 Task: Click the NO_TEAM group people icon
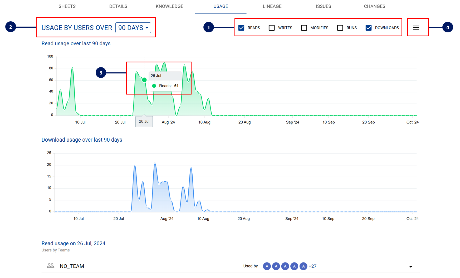pos(51,266)
